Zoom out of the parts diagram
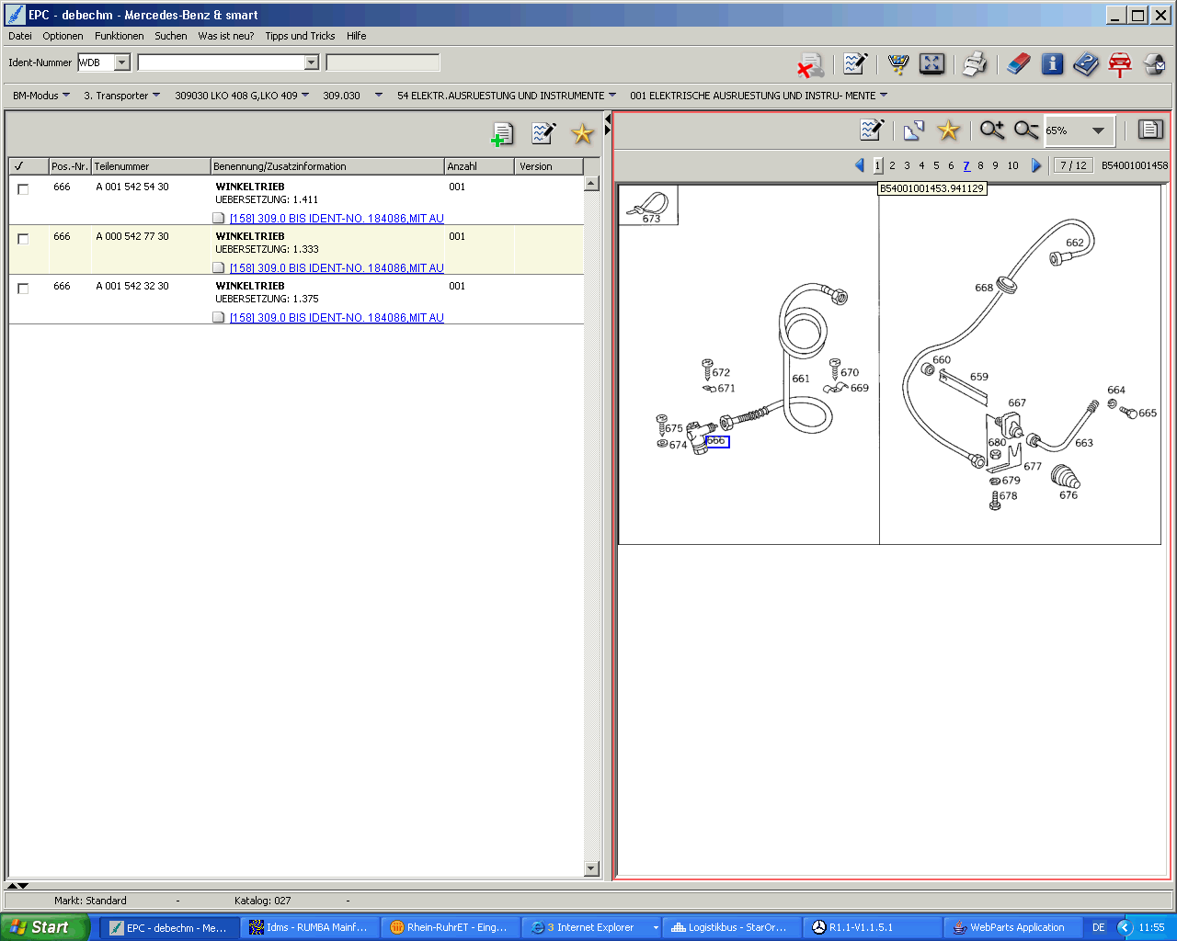The image size is (1177, 941). [x=1026, y=130]
